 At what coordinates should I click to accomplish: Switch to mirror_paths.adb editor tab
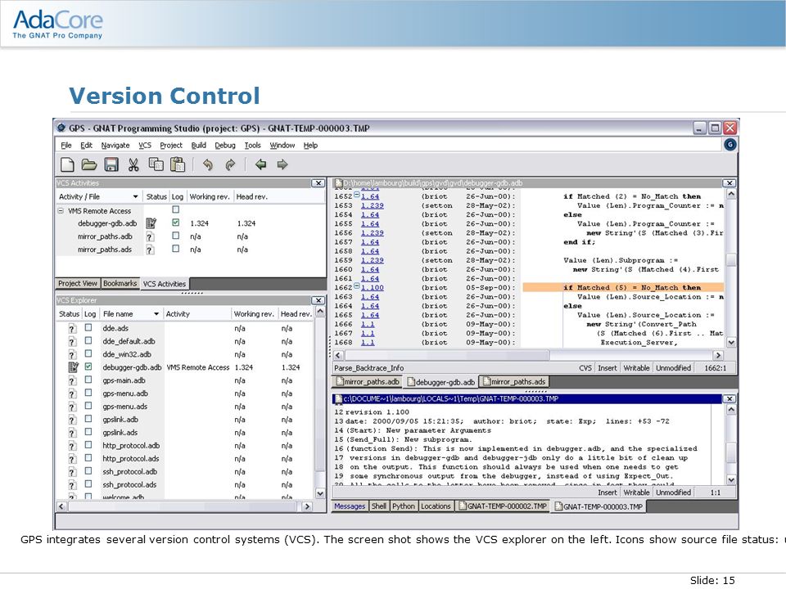(x=368, y=382)
